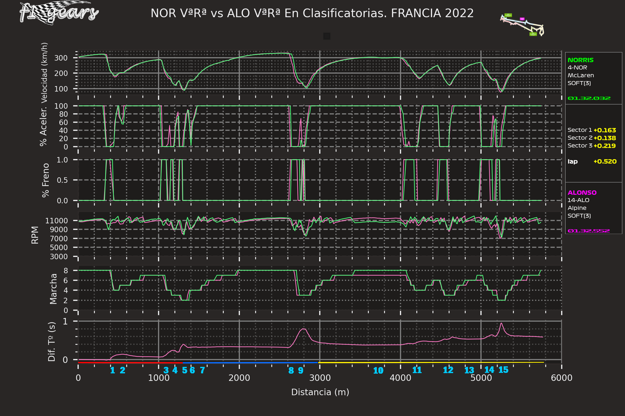Click the circuit track map thumbnail
The image size is (625, 416).
[522, 25]
